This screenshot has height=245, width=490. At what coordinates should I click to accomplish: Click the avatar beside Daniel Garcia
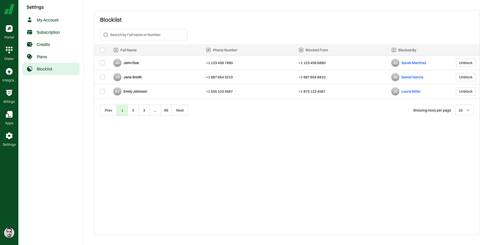click(x=395, y=77)
